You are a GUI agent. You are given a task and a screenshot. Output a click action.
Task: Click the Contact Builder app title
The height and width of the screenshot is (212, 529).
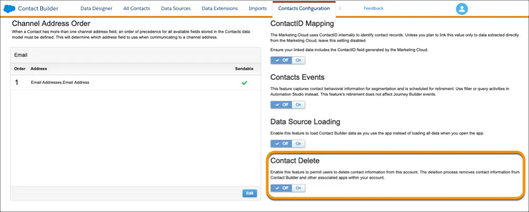tap(38, 8)
